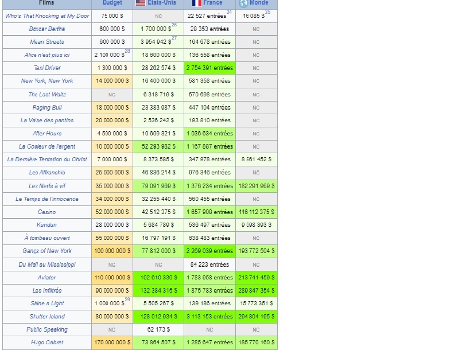Open The Last Waltz film link
Image resolution: width=470 pixels, height=350 pixels.
point(47,95)
